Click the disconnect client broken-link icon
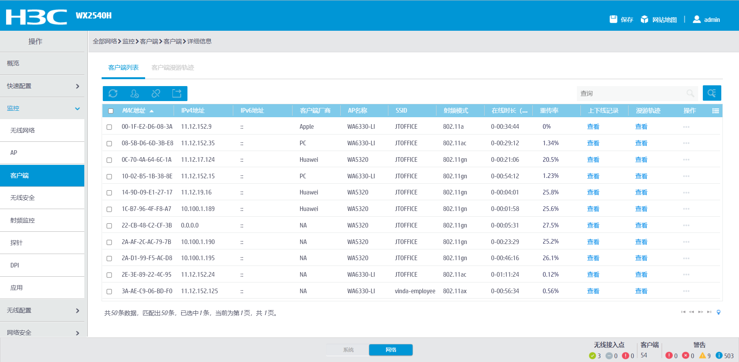739x362 pixels. tap(156, 93)
